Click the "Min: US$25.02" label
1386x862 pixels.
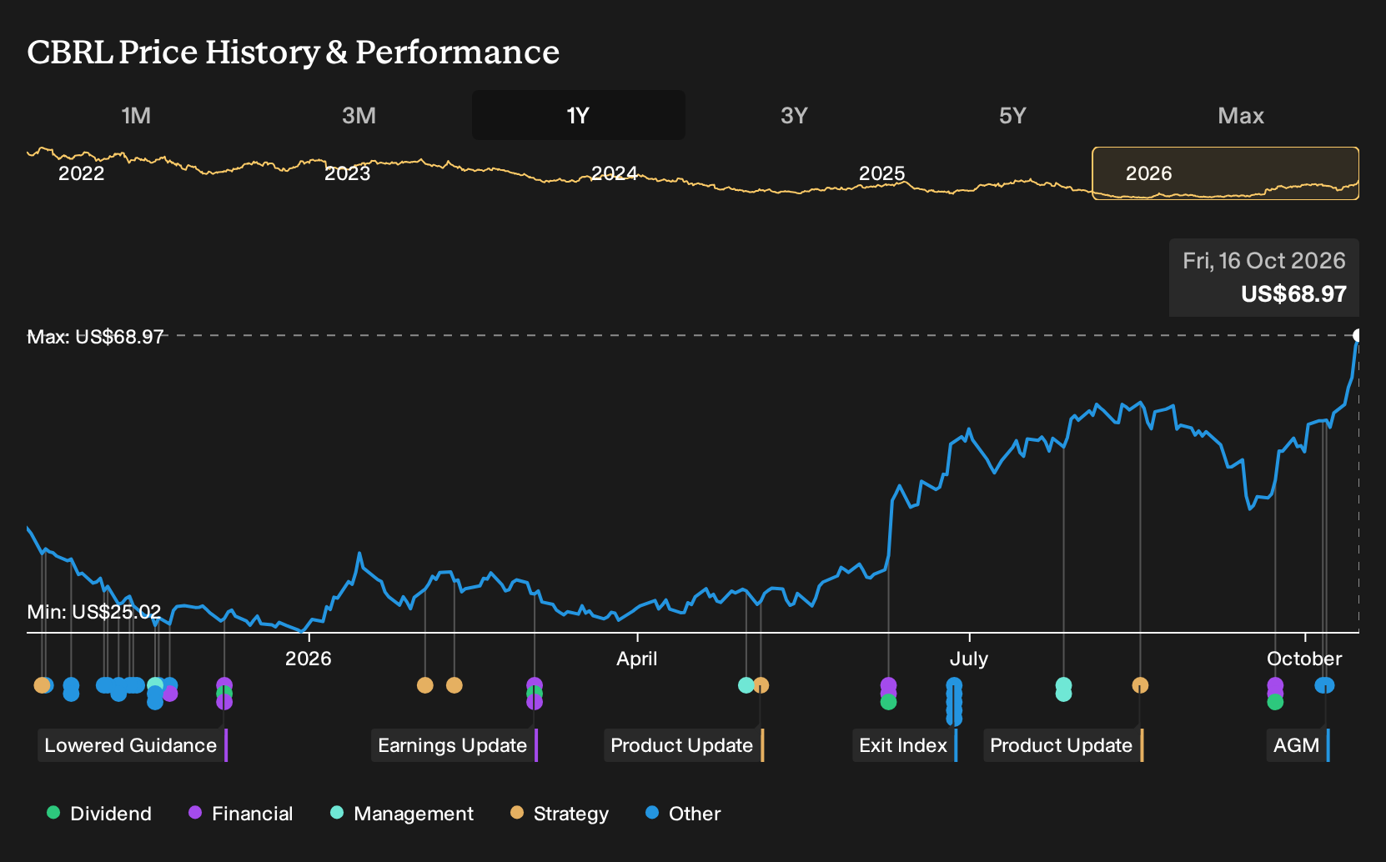click(x=94, y=612)
